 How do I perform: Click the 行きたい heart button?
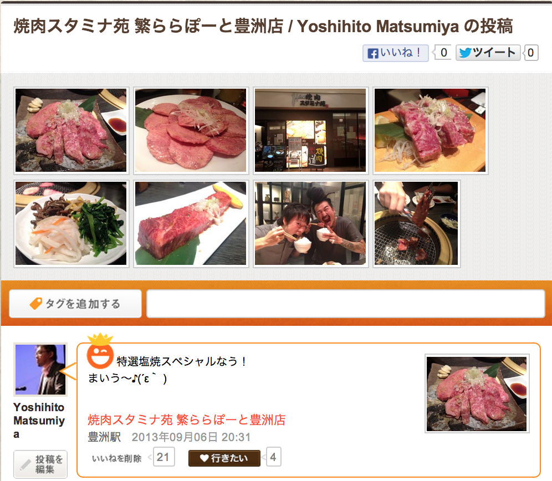224,458
